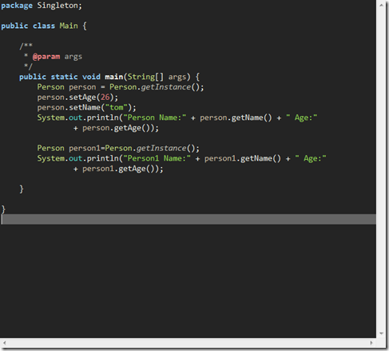Click 'setName' method call
The height and width of the screenshot is (351, 389).
tap(85, 107)
